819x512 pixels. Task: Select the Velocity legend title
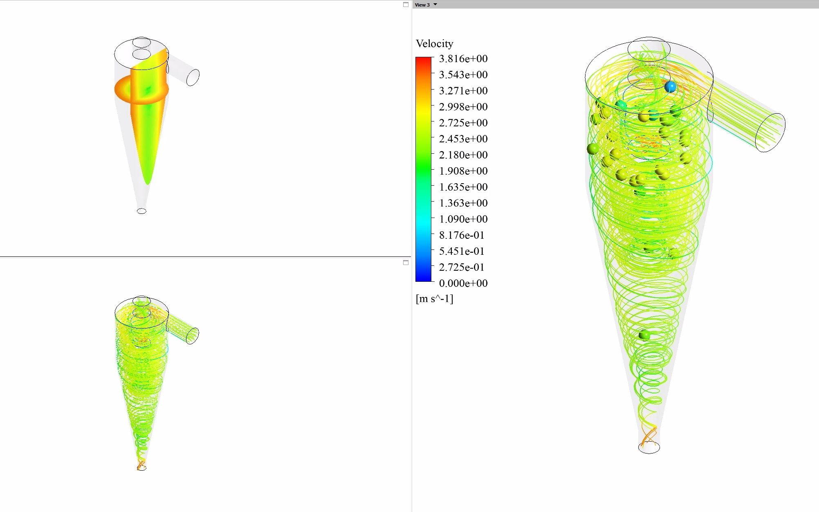click(x=434, y=43)
